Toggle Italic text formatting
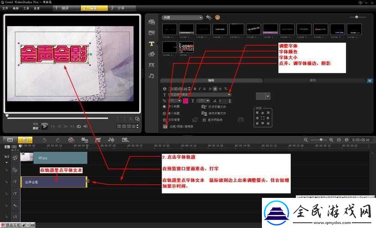The height and width of the screenshot is (228, 376). (199, 89)
